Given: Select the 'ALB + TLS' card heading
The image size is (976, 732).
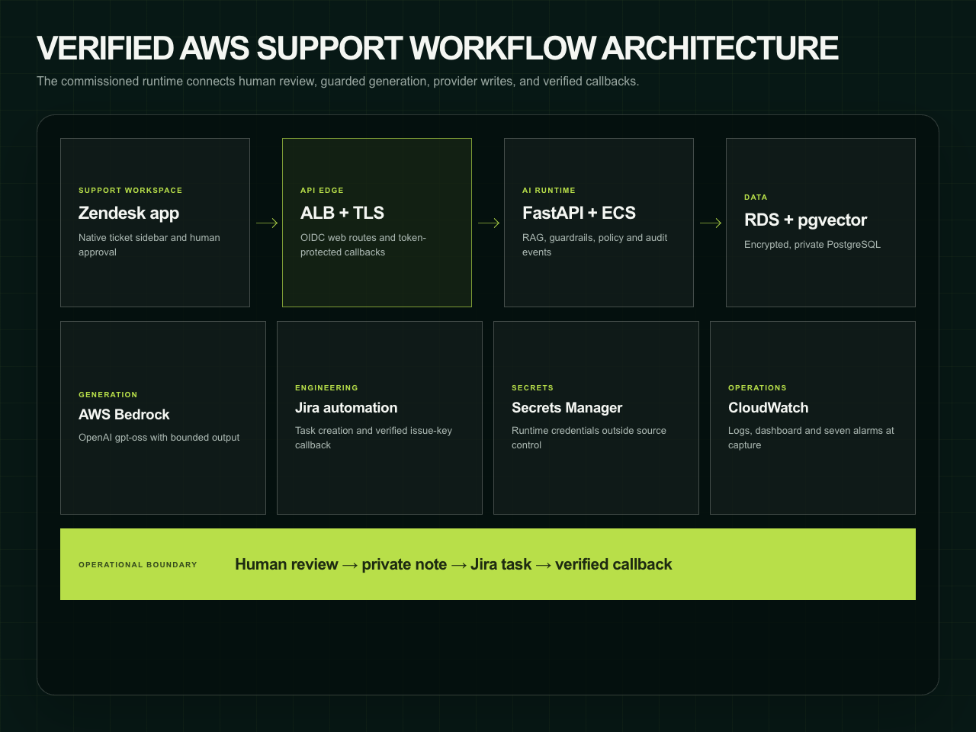Looking at the screenshot, I should click(342, 213).
